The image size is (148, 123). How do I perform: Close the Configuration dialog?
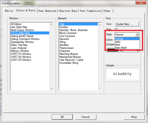[141, 2]
